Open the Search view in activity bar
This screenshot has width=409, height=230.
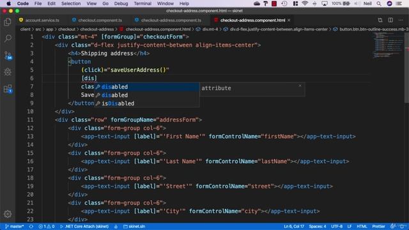[x=8, y=38]
